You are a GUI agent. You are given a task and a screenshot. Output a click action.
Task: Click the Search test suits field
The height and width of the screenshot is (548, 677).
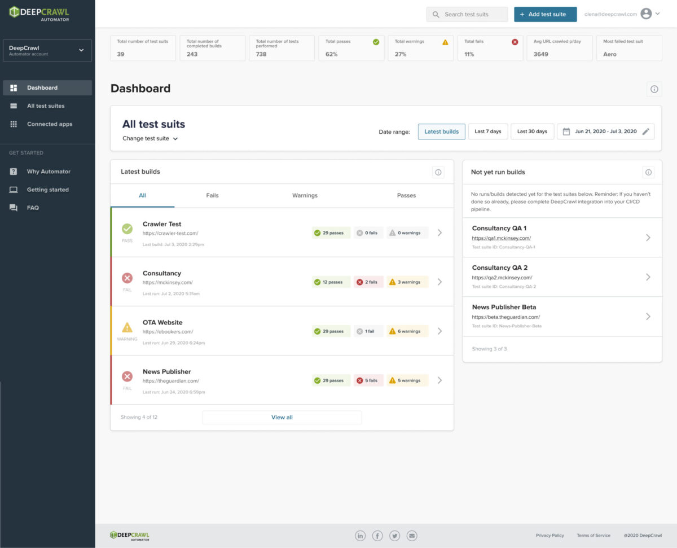click(x=467, y=14)
